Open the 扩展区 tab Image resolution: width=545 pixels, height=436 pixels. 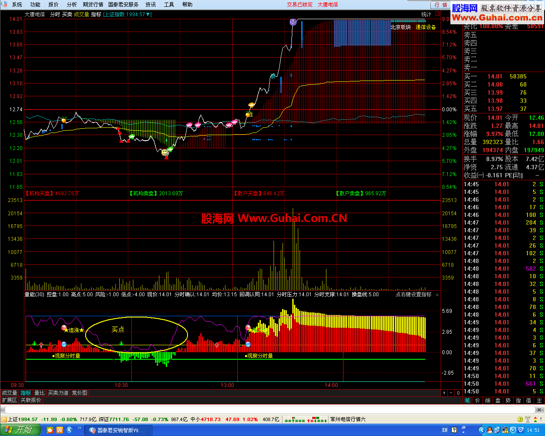pyautogui.click(x=9, y=400)
